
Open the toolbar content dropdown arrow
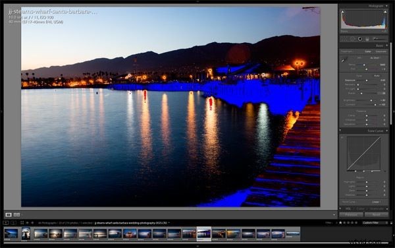[x=334, y=215]
